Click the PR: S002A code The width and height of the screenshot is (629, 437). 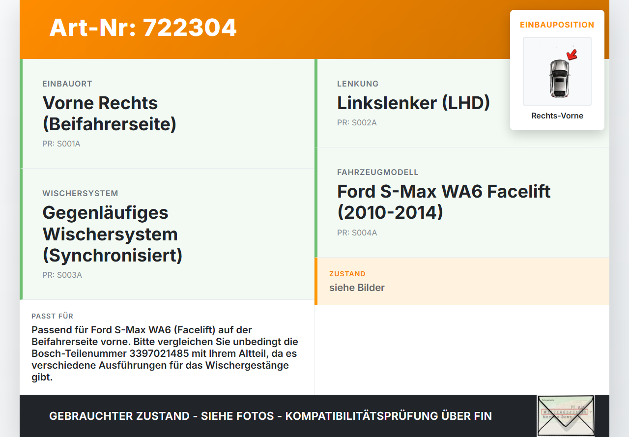[x=357, y=123]
